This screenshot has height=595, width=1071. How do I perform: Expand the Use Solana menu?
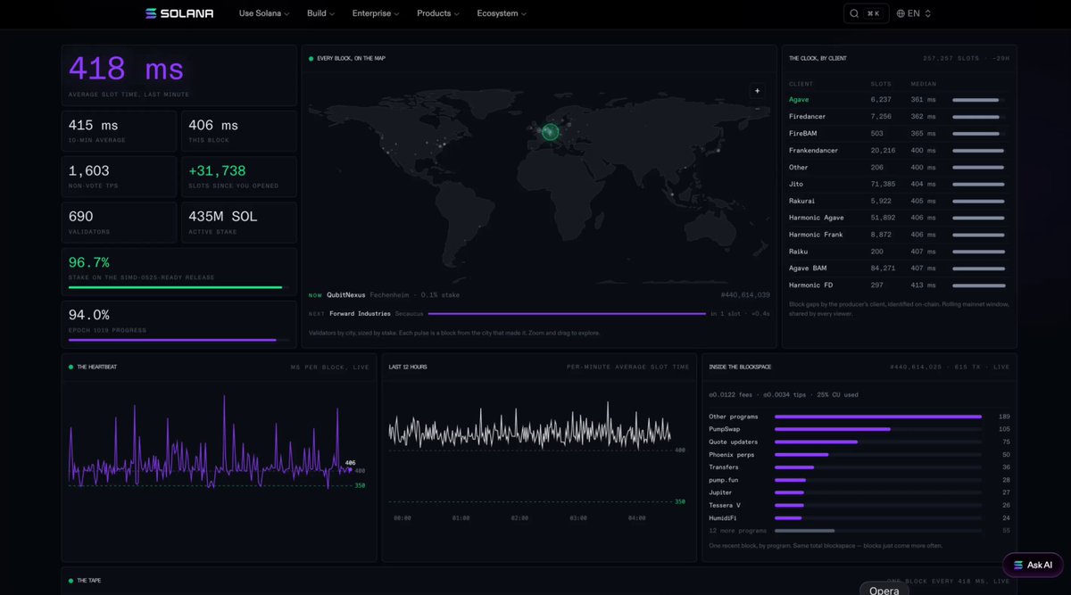pyautogui.click(x=264, y=13)
